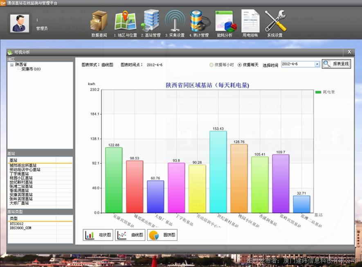Click the light green 105.41 bar
Image resolution: width=362 pixels, height=267 pixels.
[x=260, y=185]
